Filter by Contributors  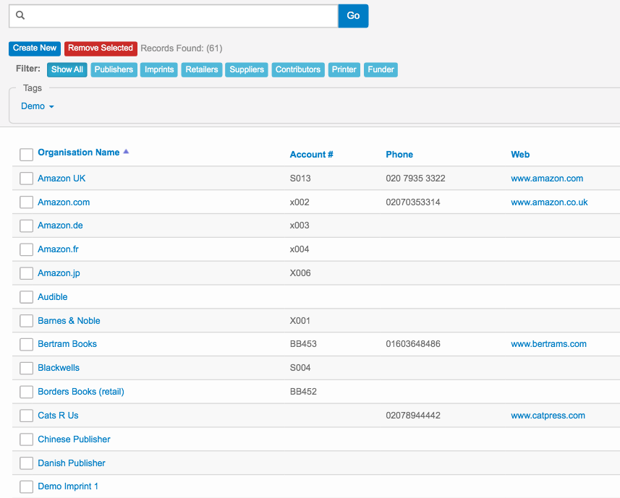click(x=298, y=69)
